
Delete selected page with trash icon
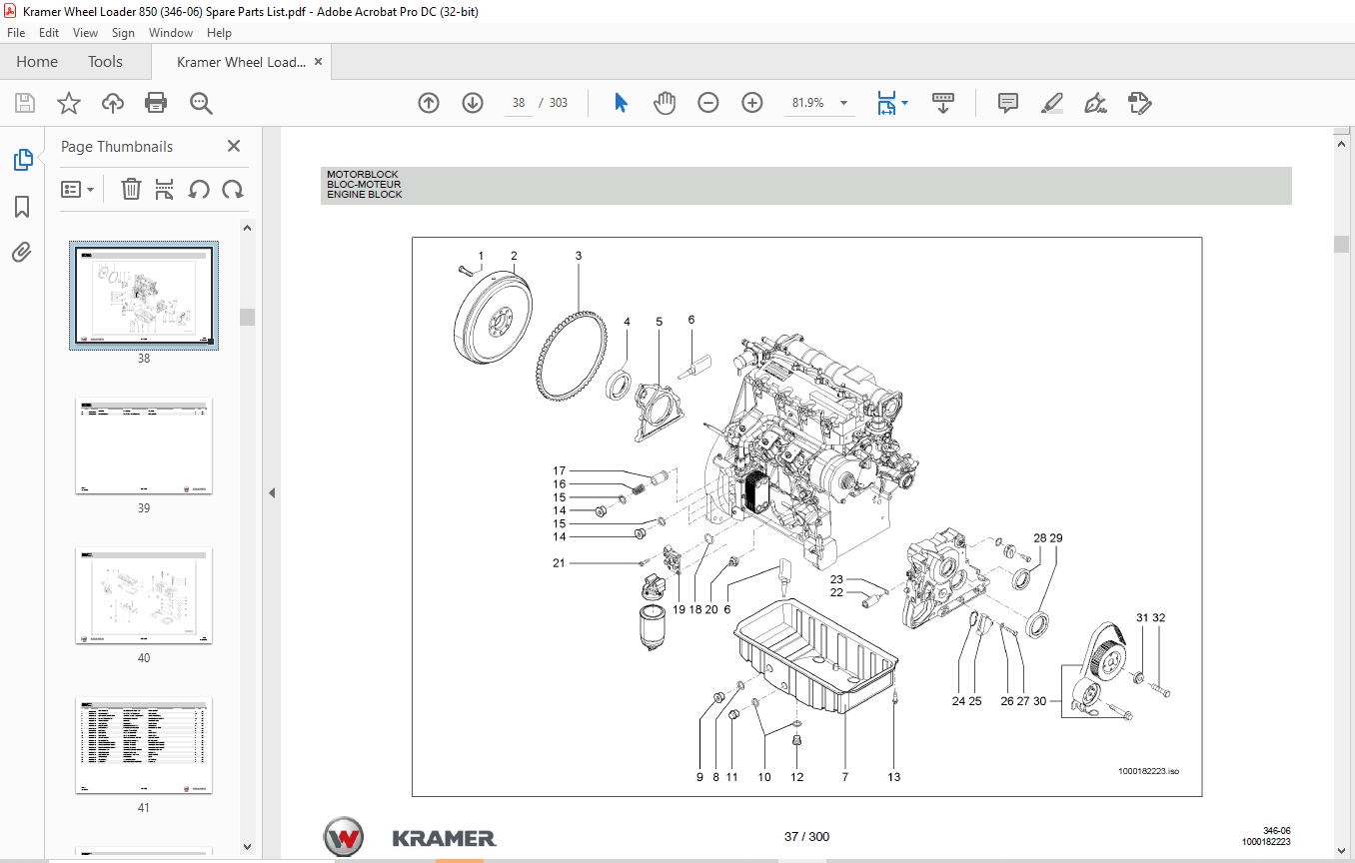(x=131, y=189)
